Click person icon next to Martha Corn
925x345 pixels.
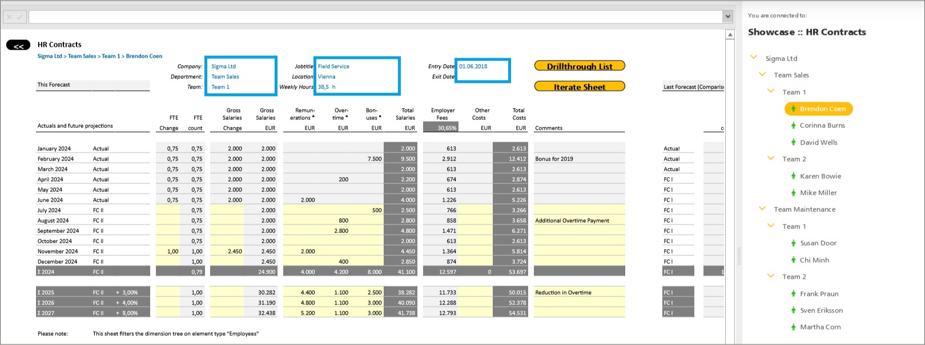pos(793,327)
